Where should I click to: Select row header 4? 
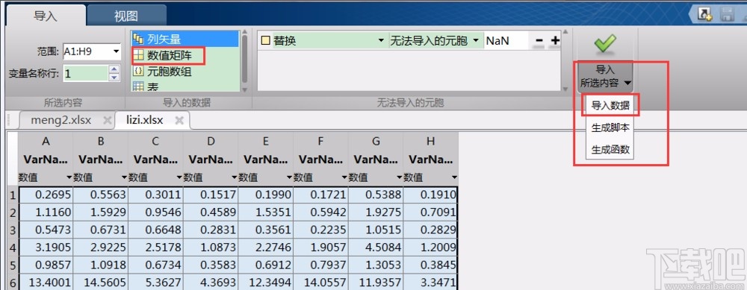coord(13,248)
